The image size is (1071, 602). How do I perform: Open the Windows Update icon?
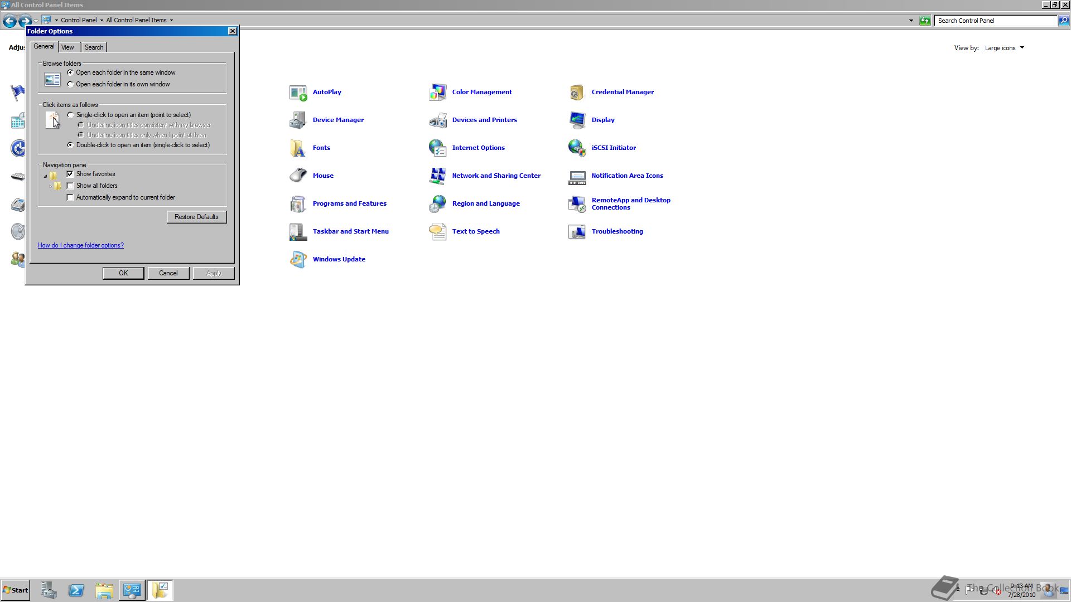[x=298, y=260]
